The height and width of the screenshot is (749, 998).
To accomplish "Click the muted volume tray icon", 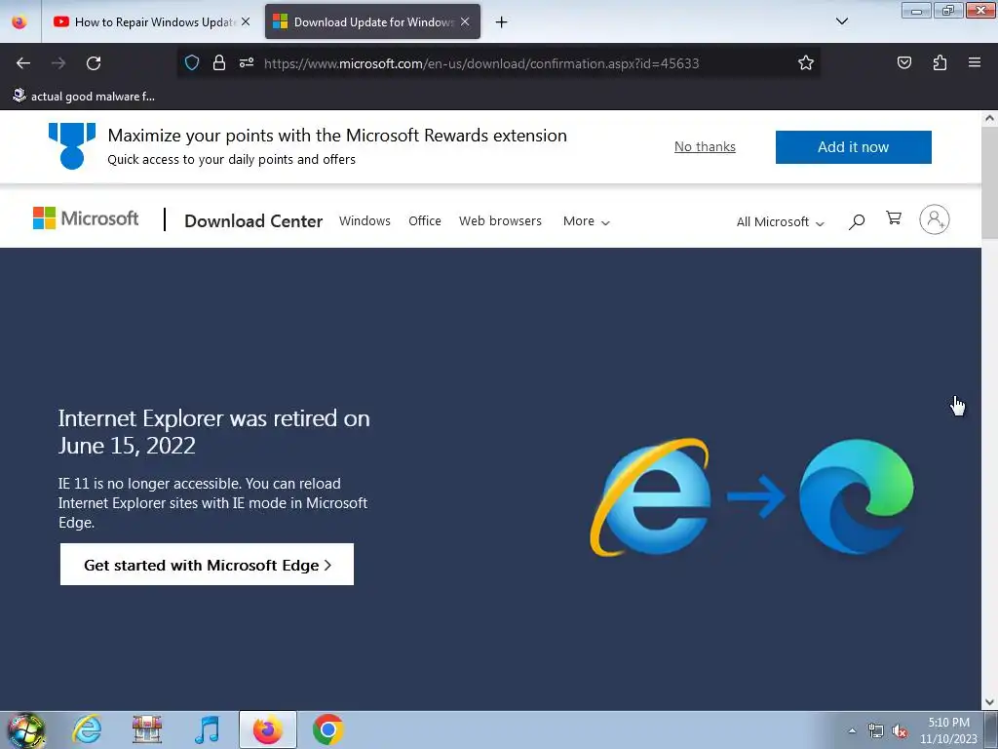I will 900,731.
